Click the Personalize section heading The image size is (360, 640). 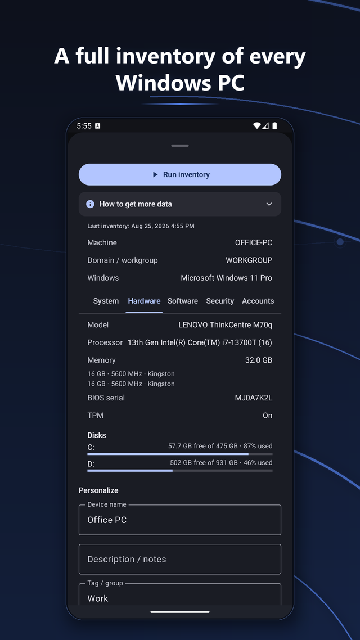pyautogui.click(x=98, y=490)
